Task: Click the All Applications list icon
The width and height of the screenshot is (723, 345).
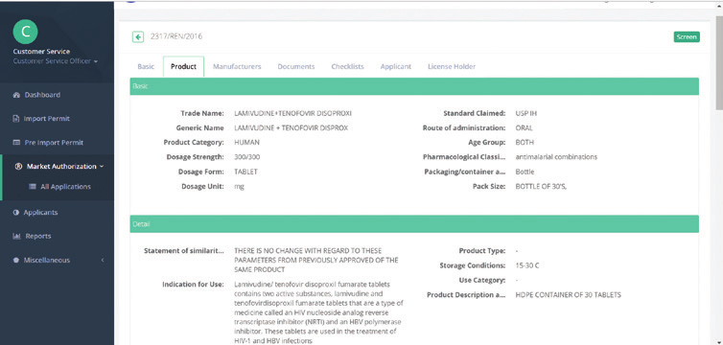Action: point(33,187)
